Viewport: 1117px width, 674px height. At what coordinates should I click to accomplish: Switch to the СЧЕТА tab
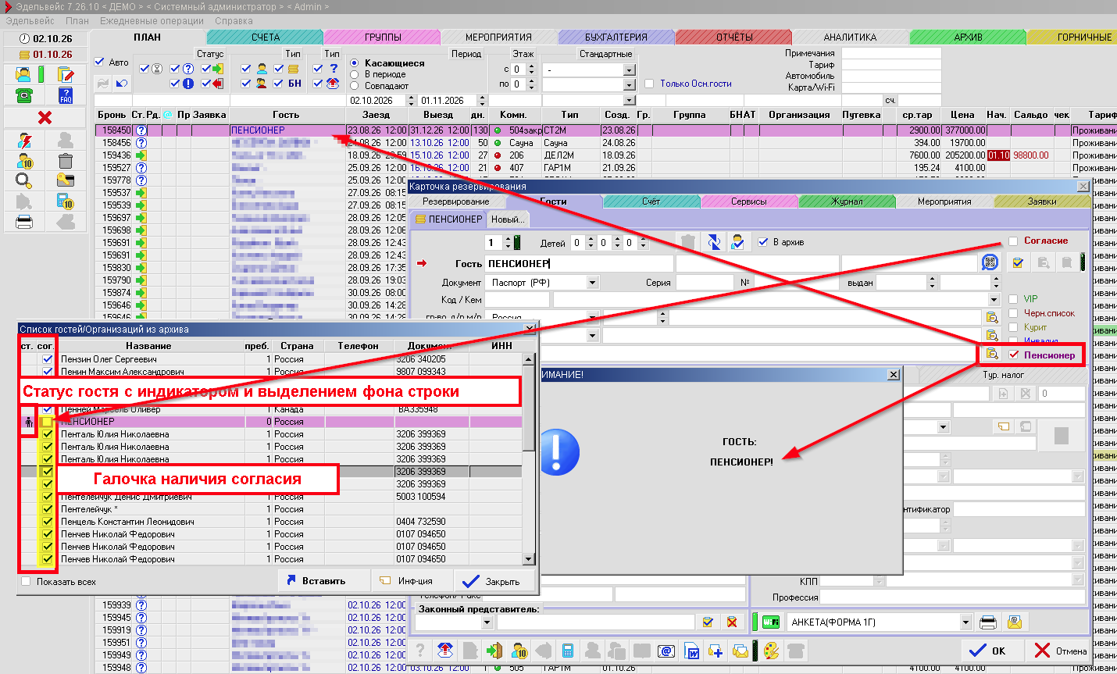(x=266, y=37)
